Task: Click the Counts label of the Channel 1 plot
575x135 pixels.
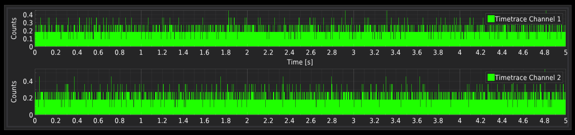Action: (x=14, y=28)
